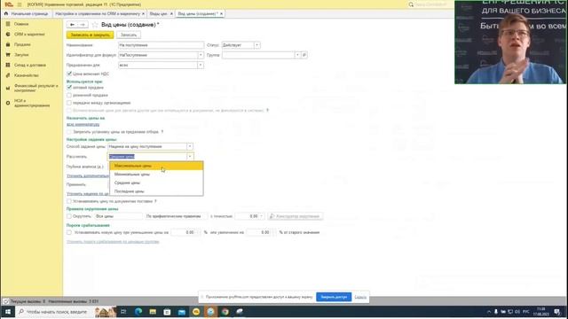The width and height of the screenshot is (568, 319).
Task: Click the home icon on Начальная страница tab
Action: [x=6, y=13]
